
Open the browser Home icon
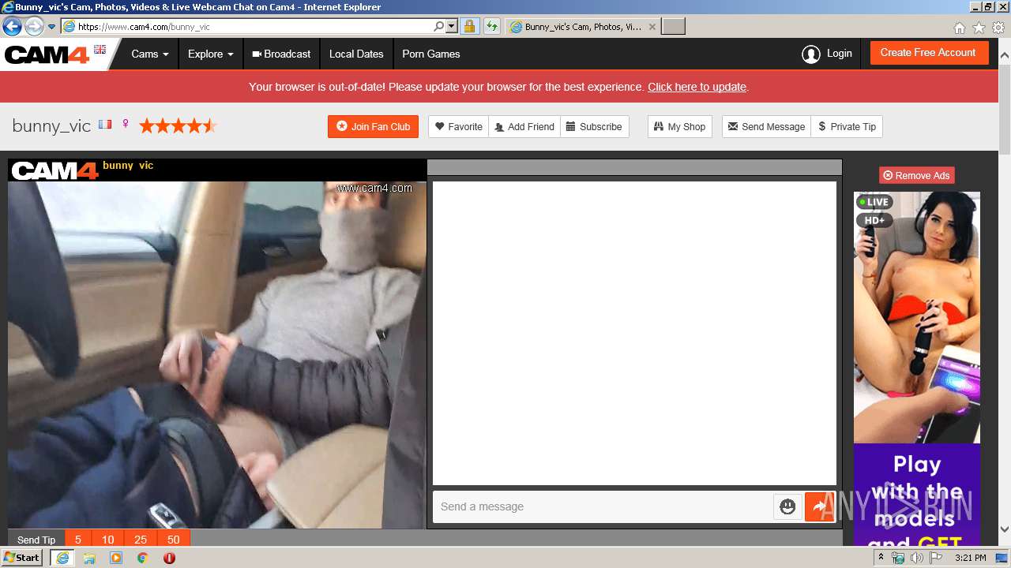[x=959, y=28]
